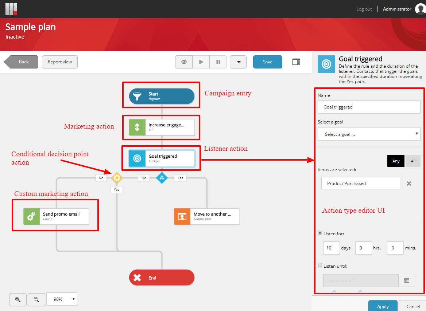Switch the match toggle to All
The height and width of the screenshot is (311, 426).
413,161
